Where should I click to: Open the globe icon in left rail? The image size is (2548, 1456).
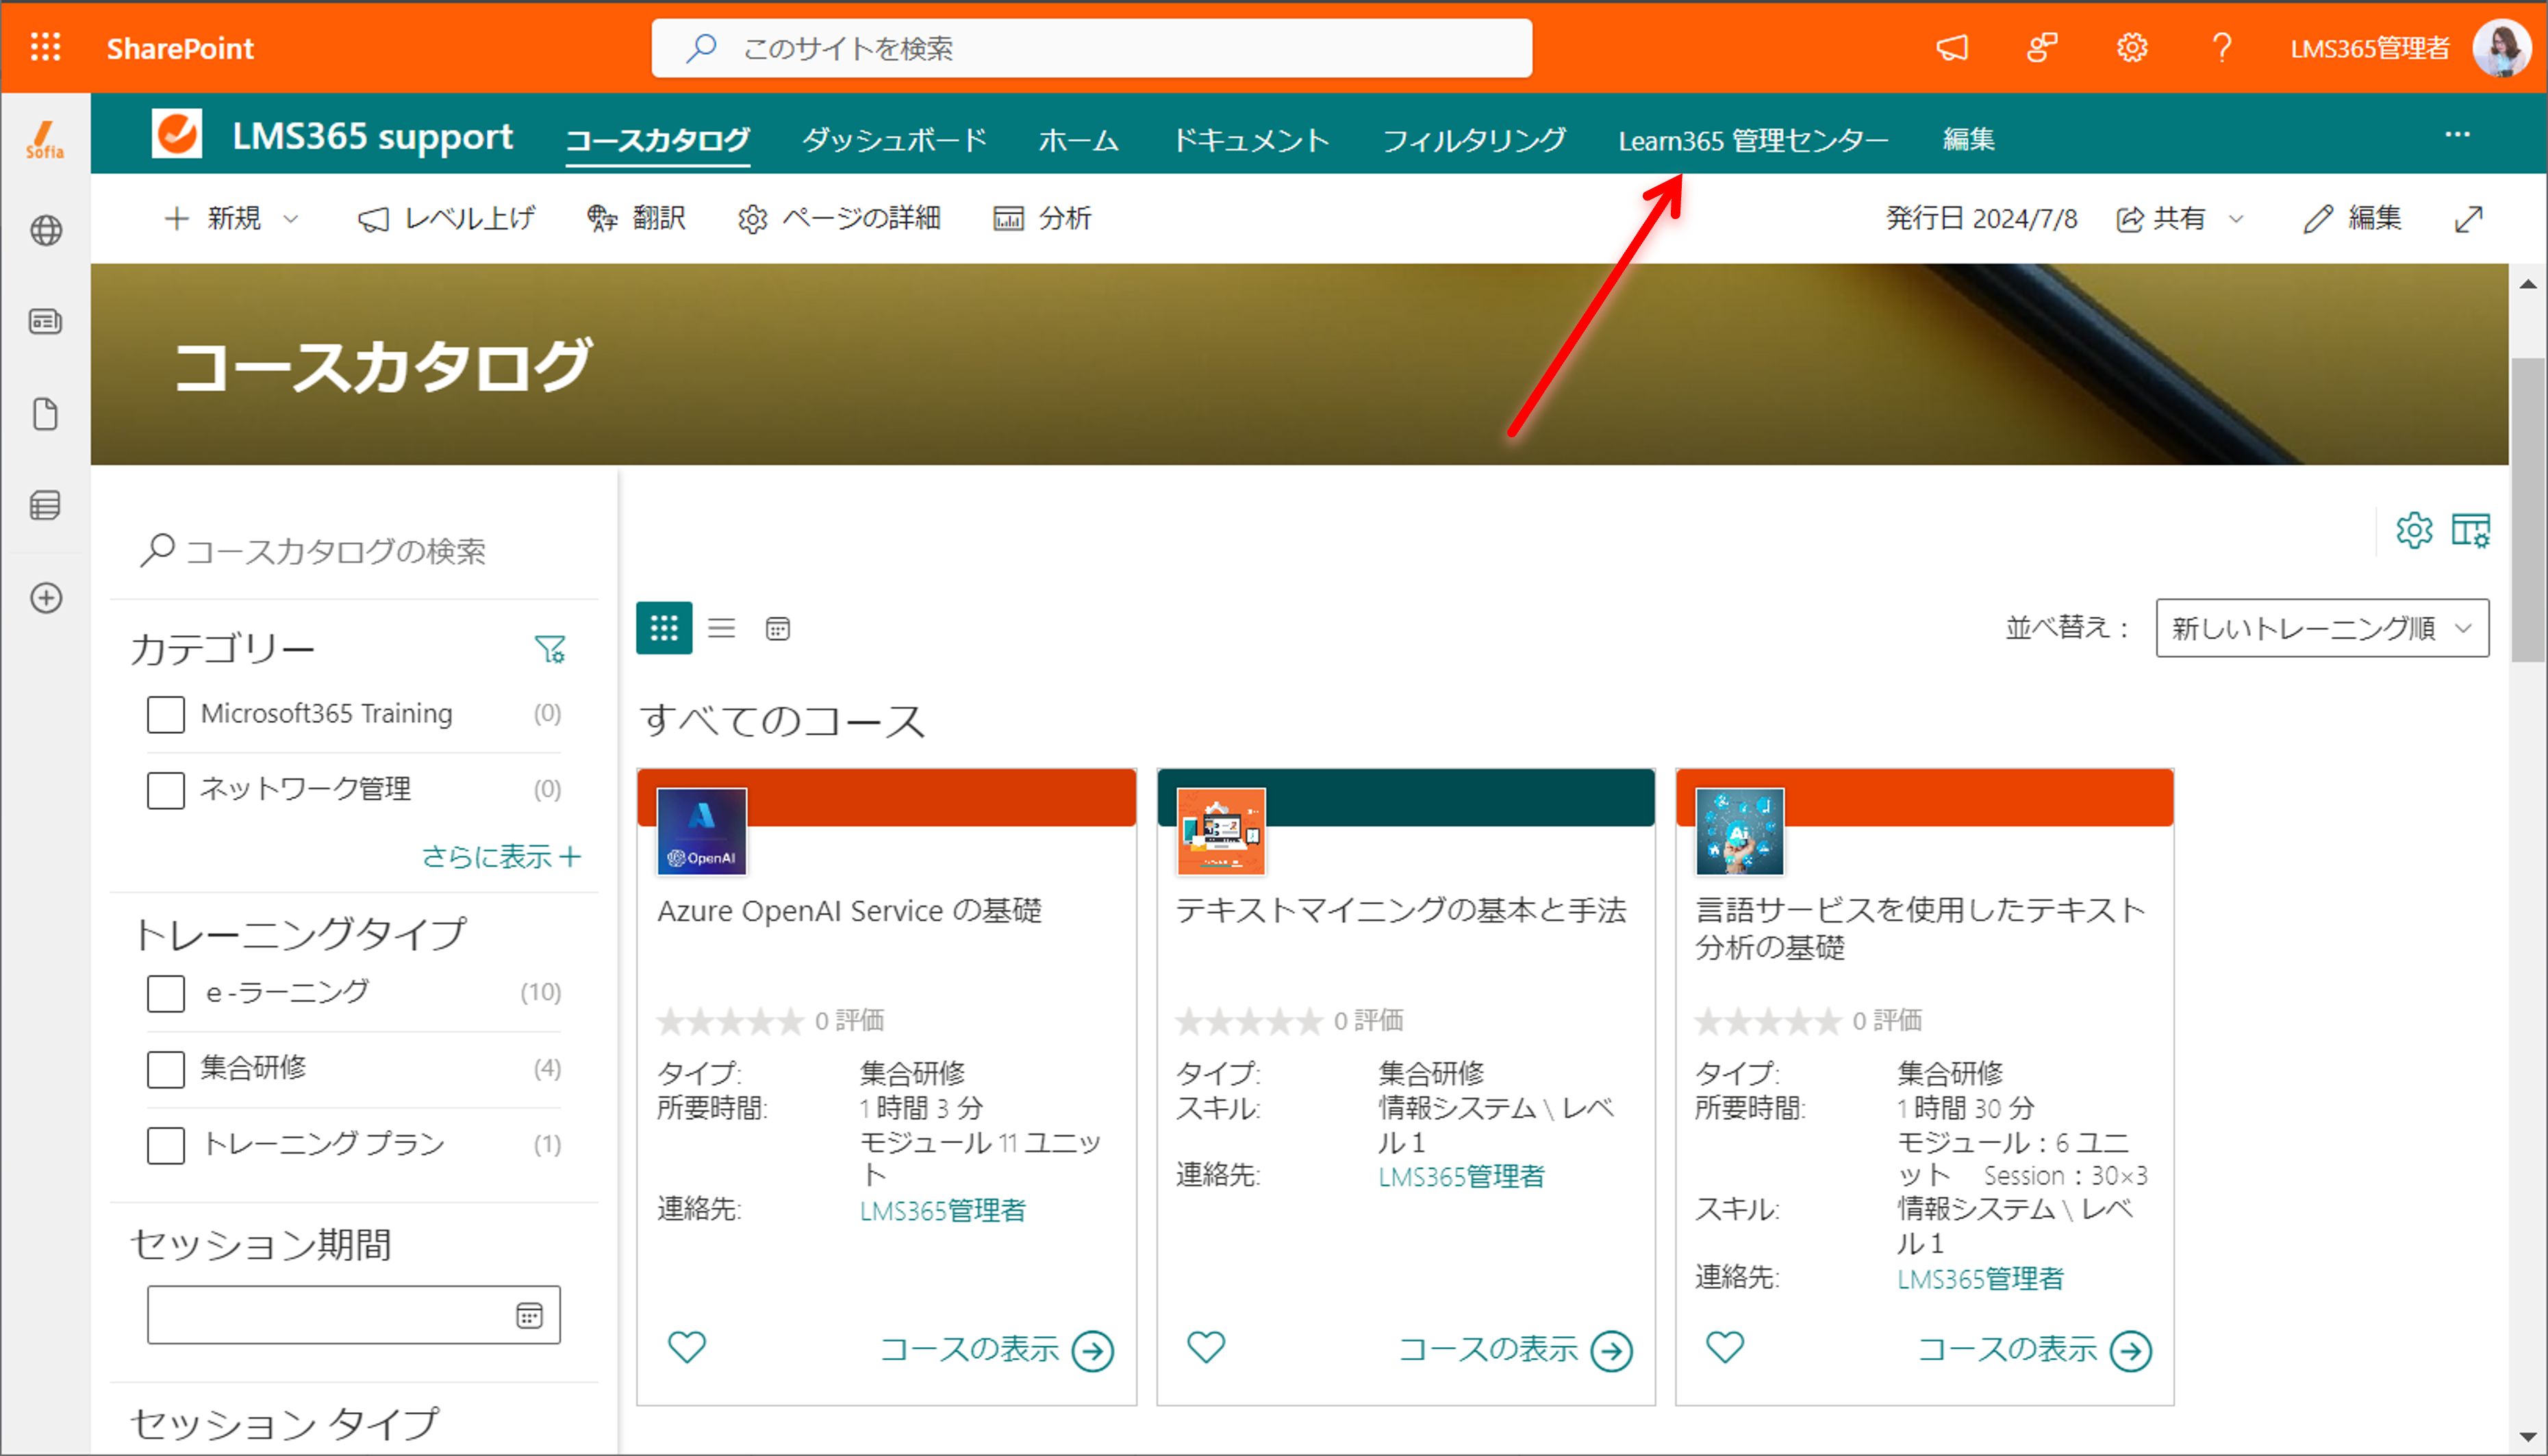tap(46, 231)
